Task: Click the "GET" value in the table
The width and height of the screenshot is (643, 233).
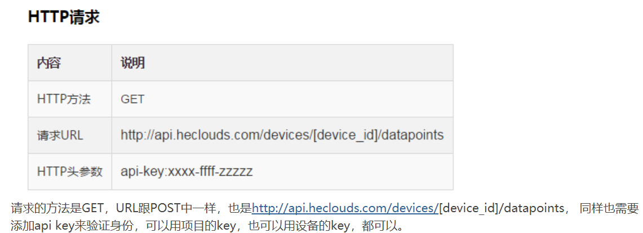Action: pos(132,100)
